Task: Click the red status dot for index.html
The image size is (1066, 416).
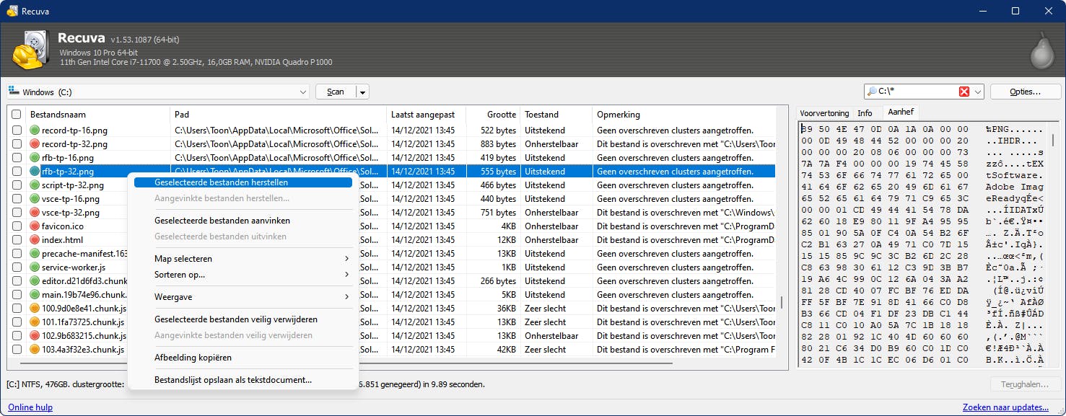Action: click(35, 240)
